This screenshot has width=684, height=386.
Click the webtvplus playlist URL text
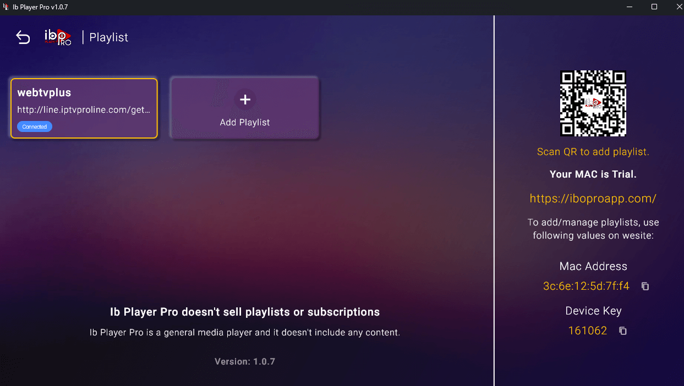tap(84, 110)
